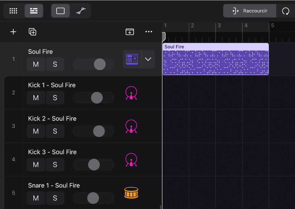Viewport: 295px width, 209px height.
Task: Open the grid cells view icon
Action: [x=13, y=11]
